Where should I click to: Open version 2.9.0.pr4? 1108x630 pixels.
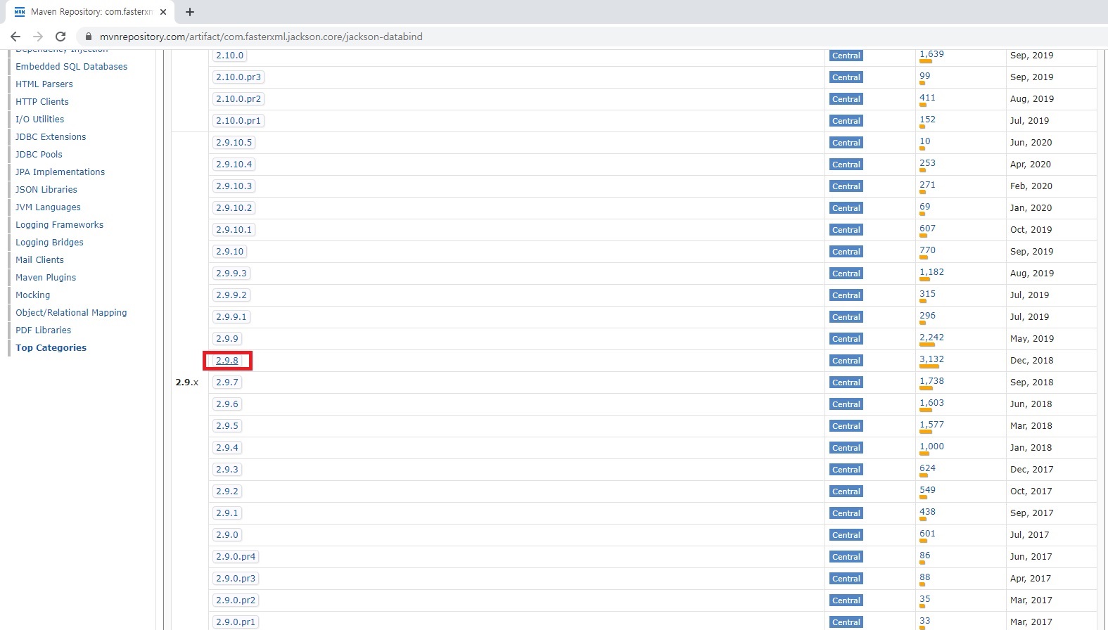(236, 557)
